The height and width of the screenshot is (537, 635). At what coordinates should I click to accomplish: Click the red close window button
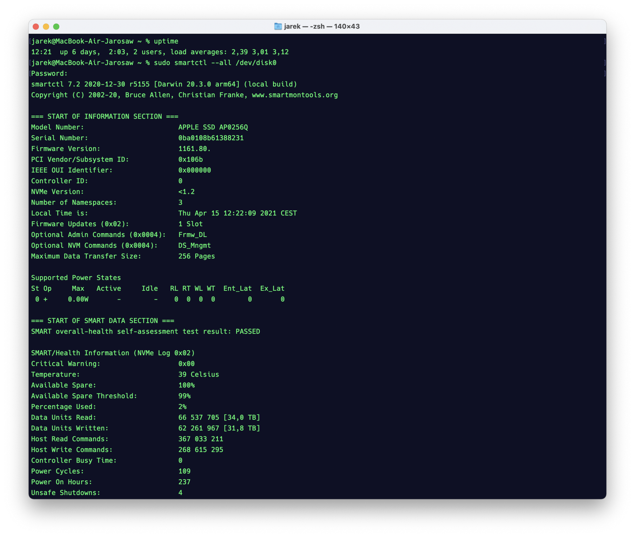pos(36,27)
